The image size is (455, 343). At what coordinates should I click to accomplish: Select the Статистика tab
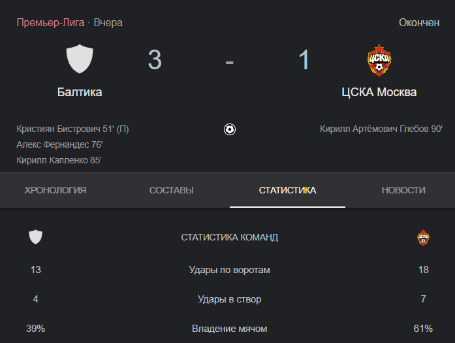coord(287,190)
